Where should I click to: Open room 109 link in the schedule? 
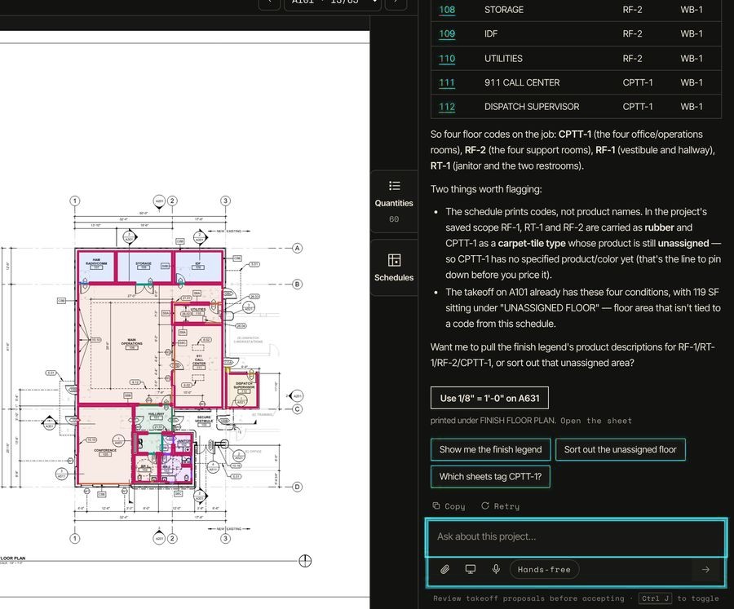click(x=447, y=33)
